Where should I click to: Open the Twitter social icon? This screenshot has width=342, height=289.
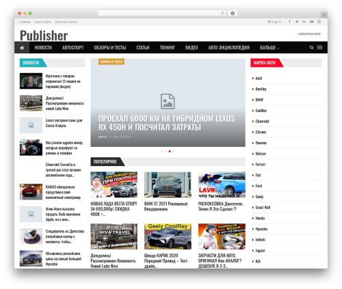[x=297, y=22]
